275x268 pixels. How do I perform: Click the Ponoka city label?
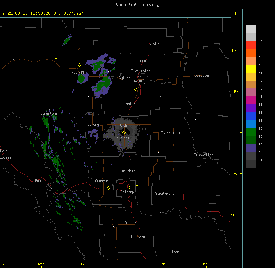[x=153, y=43]
